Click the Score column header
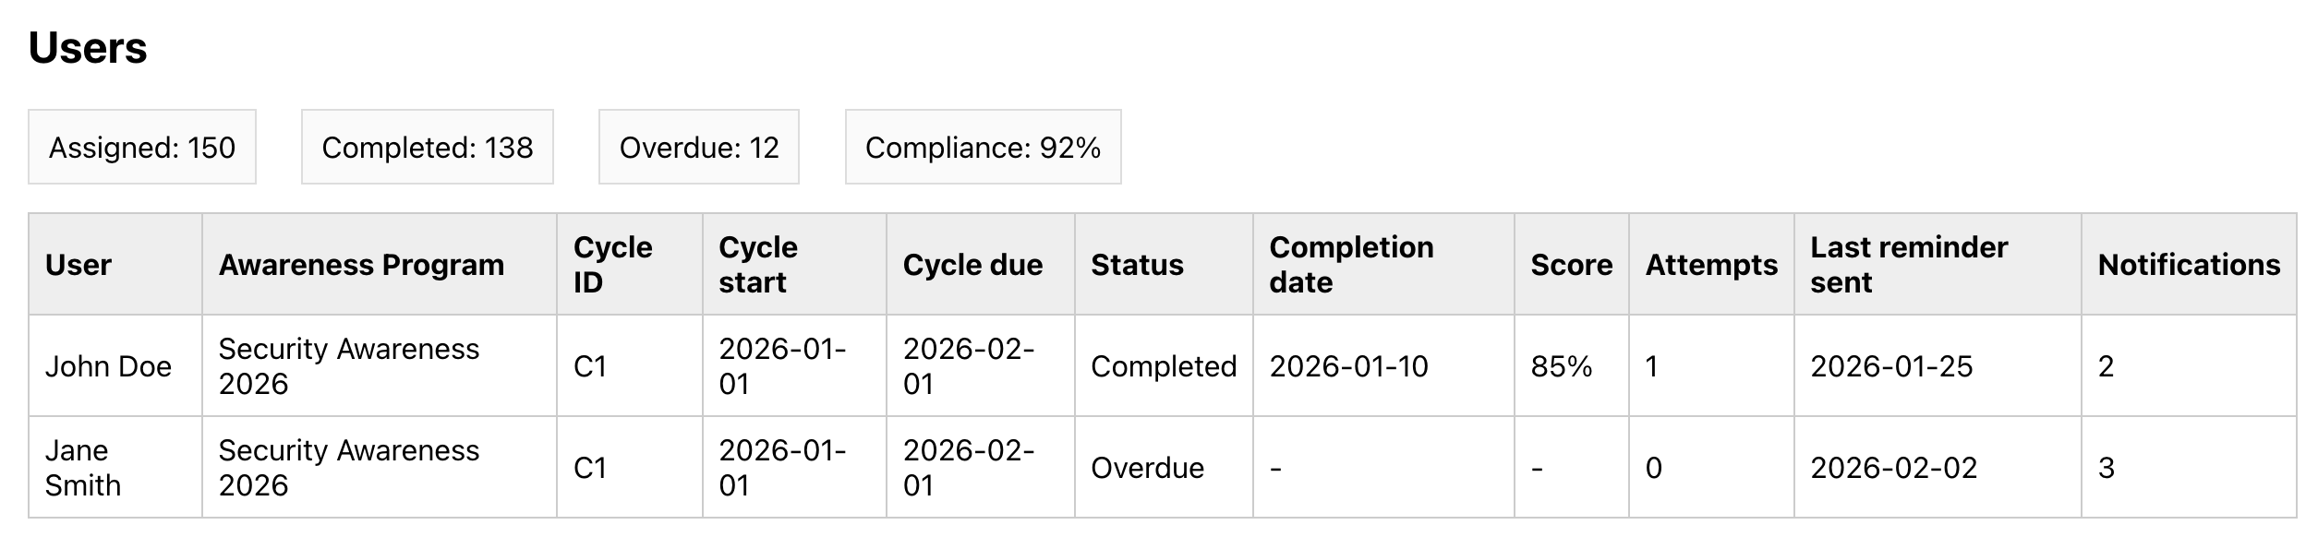This screenshot has height=537, width=2318. tap(1571, 265)
